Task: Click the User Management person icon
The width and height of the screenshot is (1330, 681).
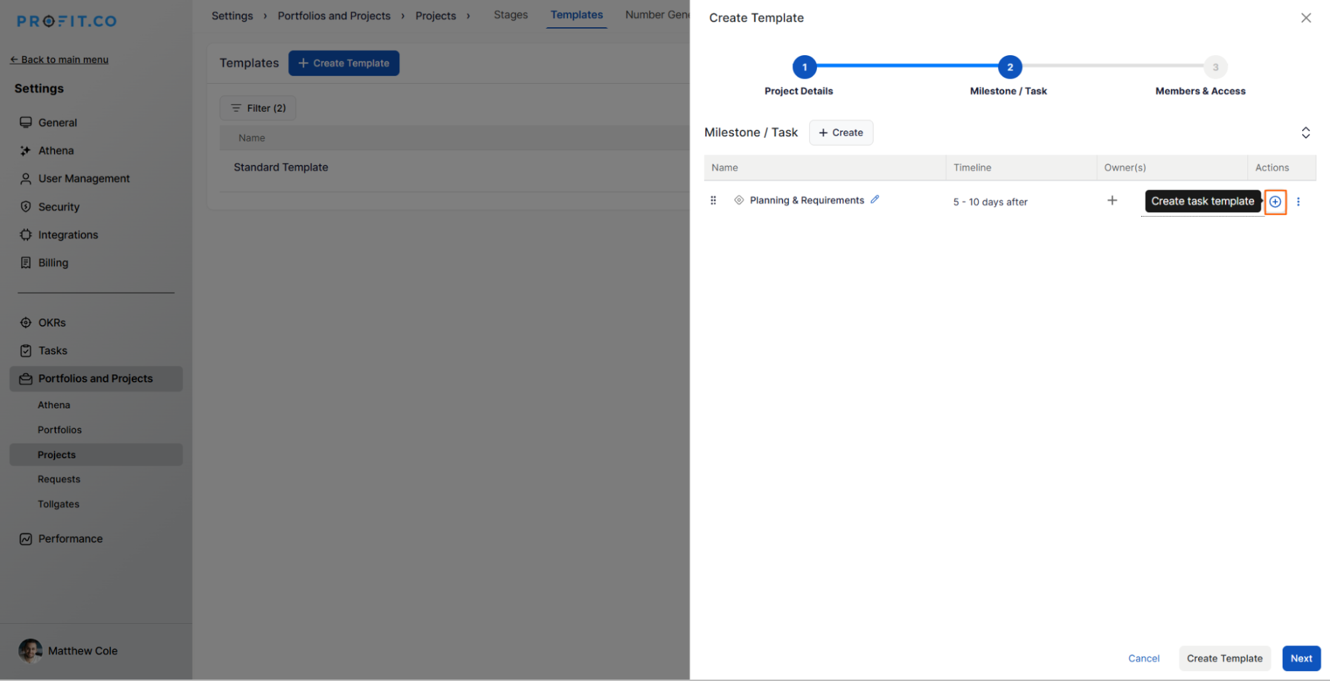Action: click(x=26, y=179)
